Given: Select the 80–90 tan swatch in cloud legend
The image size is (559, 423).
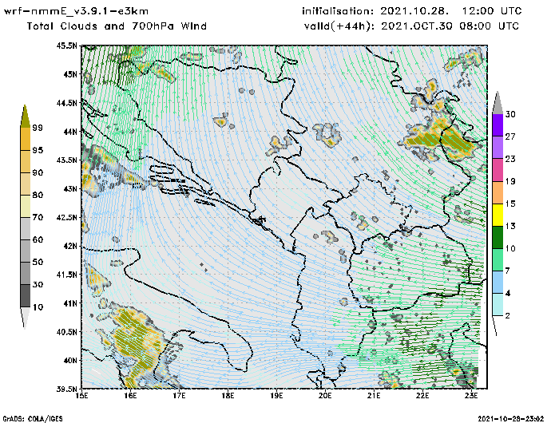Looking at the screenshot, I should [x=25, y=184].
